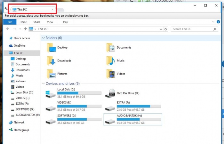The height and width of the screenshot is (144, 224).
Task: Click Local Disk (C:) usage bar
Action: coord(79,93)
